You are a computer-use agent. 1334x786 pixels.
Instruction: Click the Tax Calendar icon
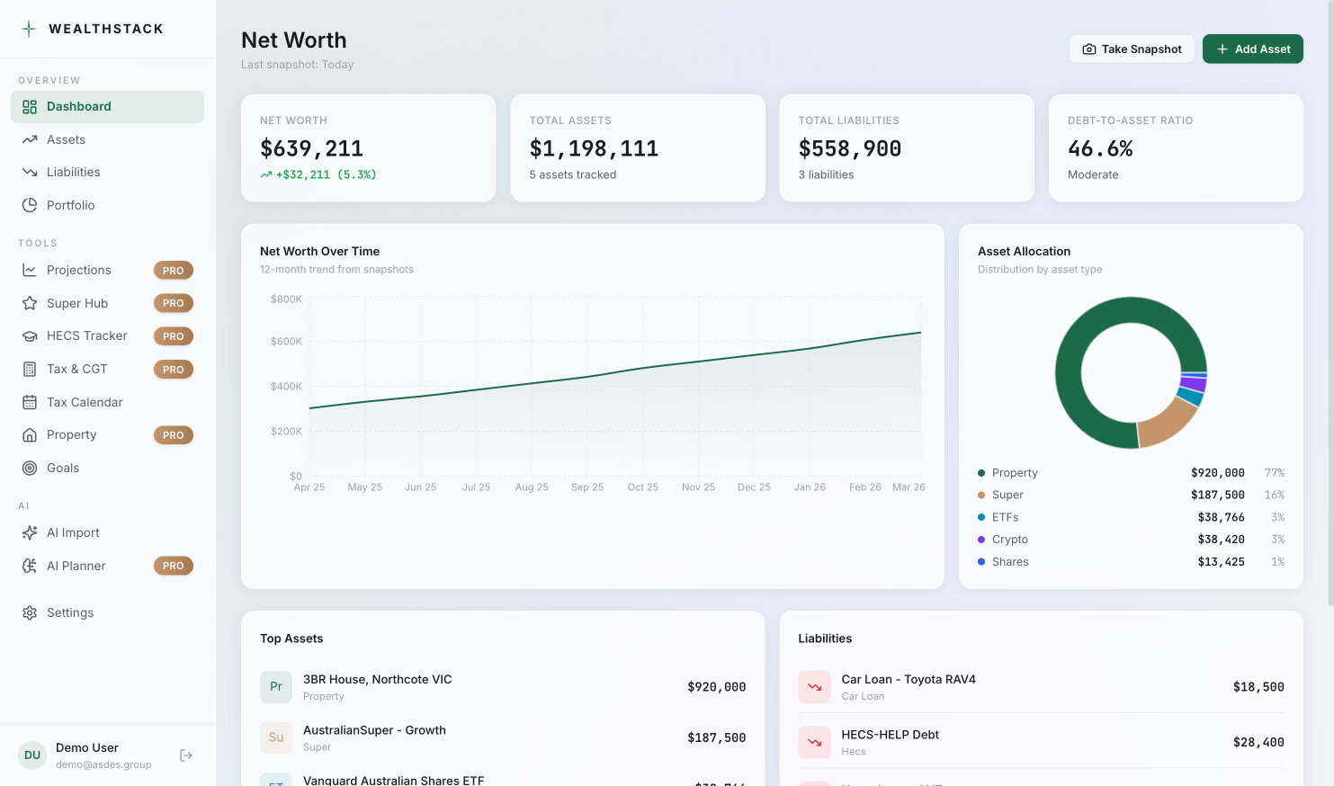pos(30,402)
